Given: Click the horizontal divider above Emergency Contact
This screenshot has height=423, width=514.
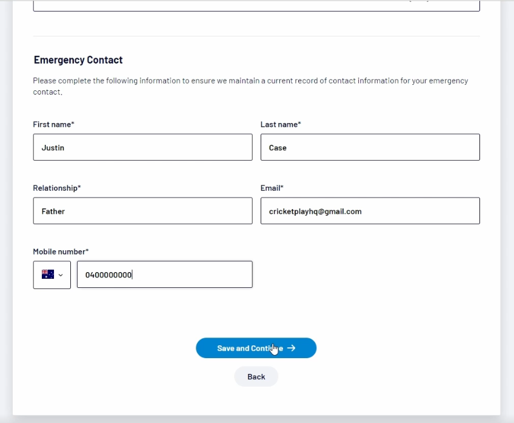Looking at the screenshot, I should coord(256,36).
